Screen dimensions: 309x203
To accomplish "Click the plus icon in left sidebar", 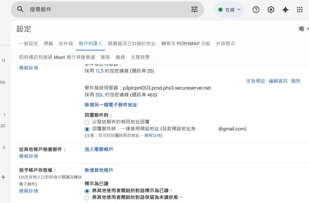I will click(3, 177).
